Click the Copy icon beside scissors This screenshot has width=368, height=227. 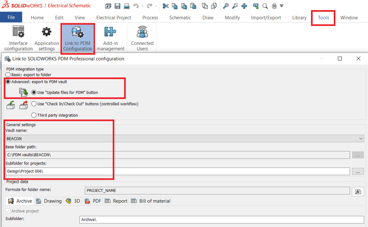[175, 6]
